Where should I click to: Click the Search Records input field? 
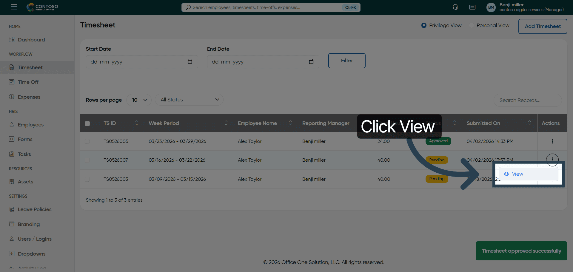click(527, 100)
